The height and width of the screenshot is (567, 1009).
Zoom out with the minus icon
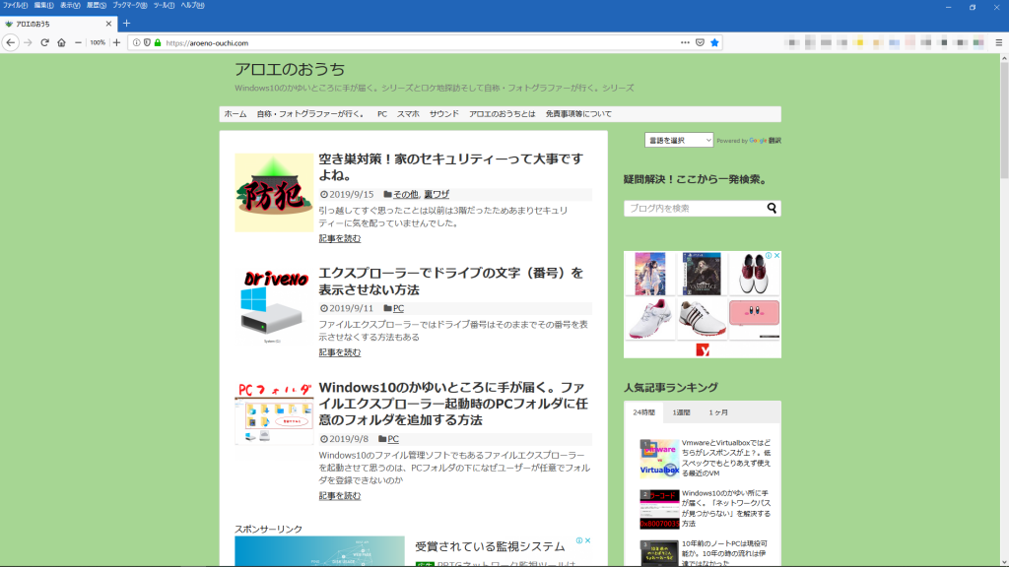(x=79, y=43)
